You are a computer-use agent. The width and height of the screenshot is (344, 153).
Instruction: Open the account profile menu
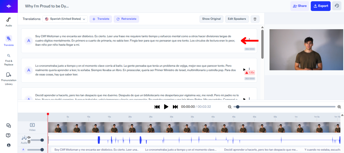9,145
